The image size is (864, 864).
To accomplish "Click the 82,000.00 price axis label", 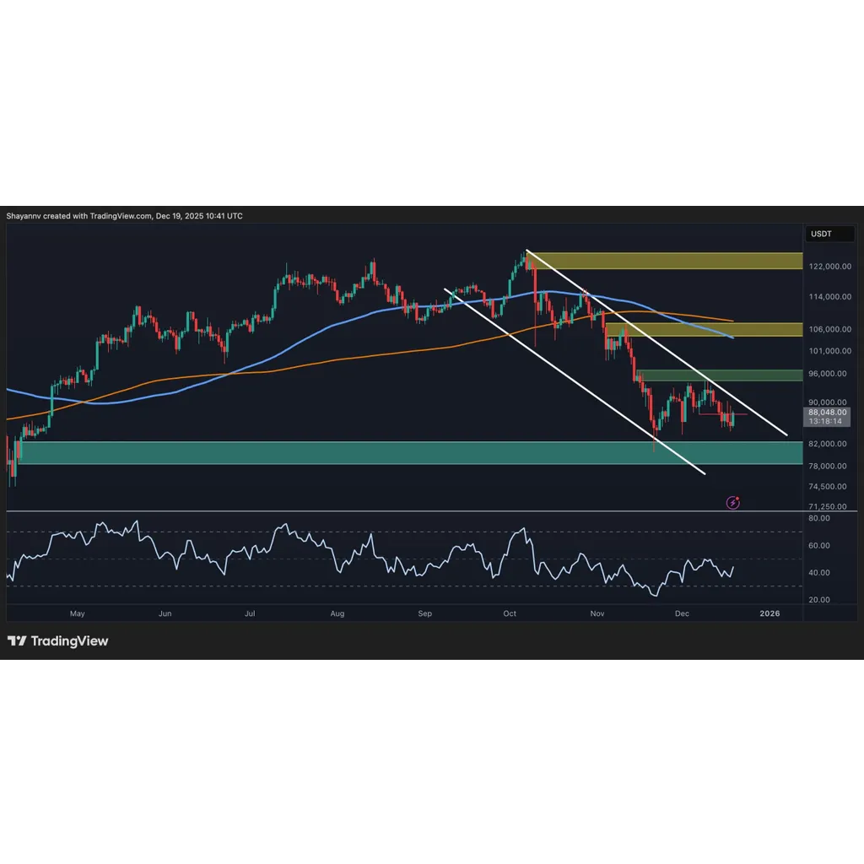I will [827, 444].
